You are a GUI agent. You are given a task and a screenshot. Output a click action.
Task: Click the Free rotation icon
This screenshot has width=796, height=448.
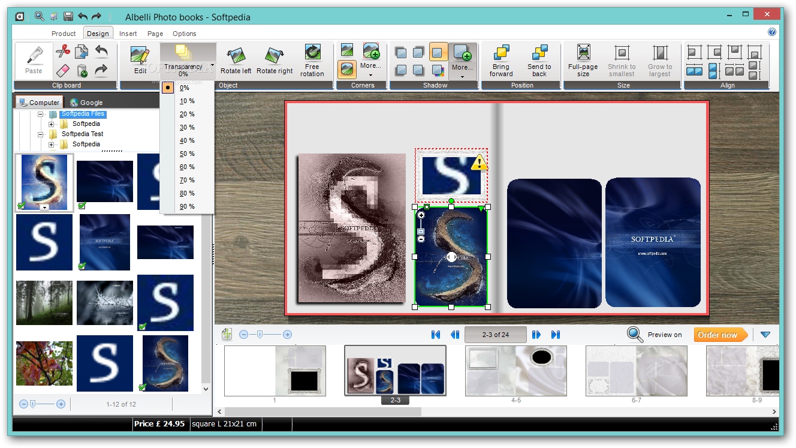(x=312, y=52)
